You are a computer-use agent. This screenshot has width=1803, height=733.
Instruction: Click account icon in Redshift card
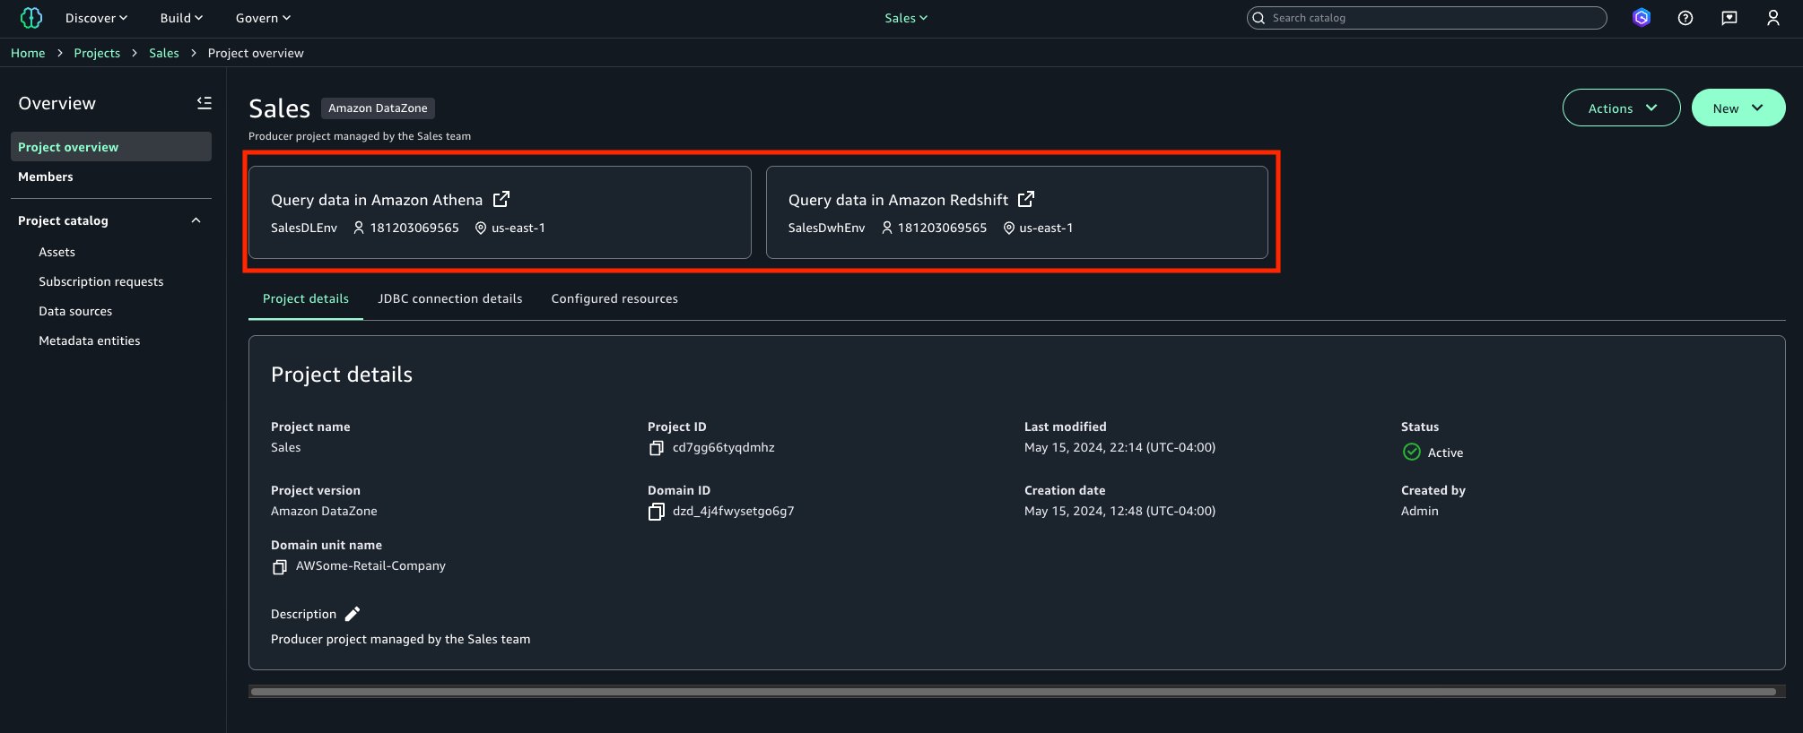click(887, 228)
